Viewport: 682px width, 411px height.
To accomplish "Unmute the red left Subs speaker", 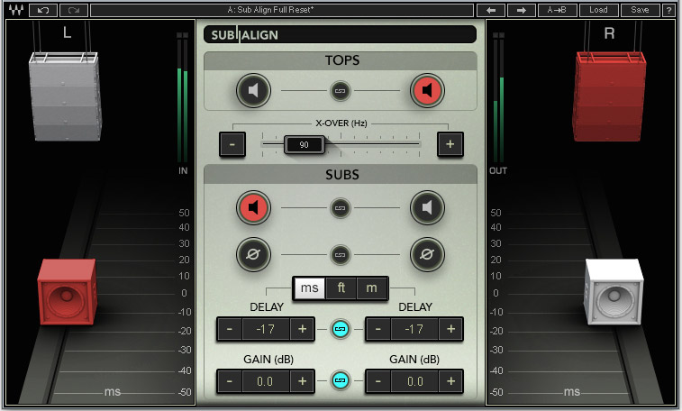I will coord(254,208).
